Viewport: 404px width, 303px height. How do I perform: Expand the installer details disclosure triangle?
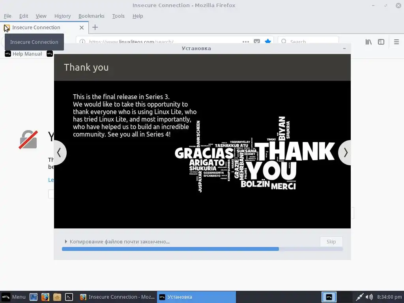[66, 241]
